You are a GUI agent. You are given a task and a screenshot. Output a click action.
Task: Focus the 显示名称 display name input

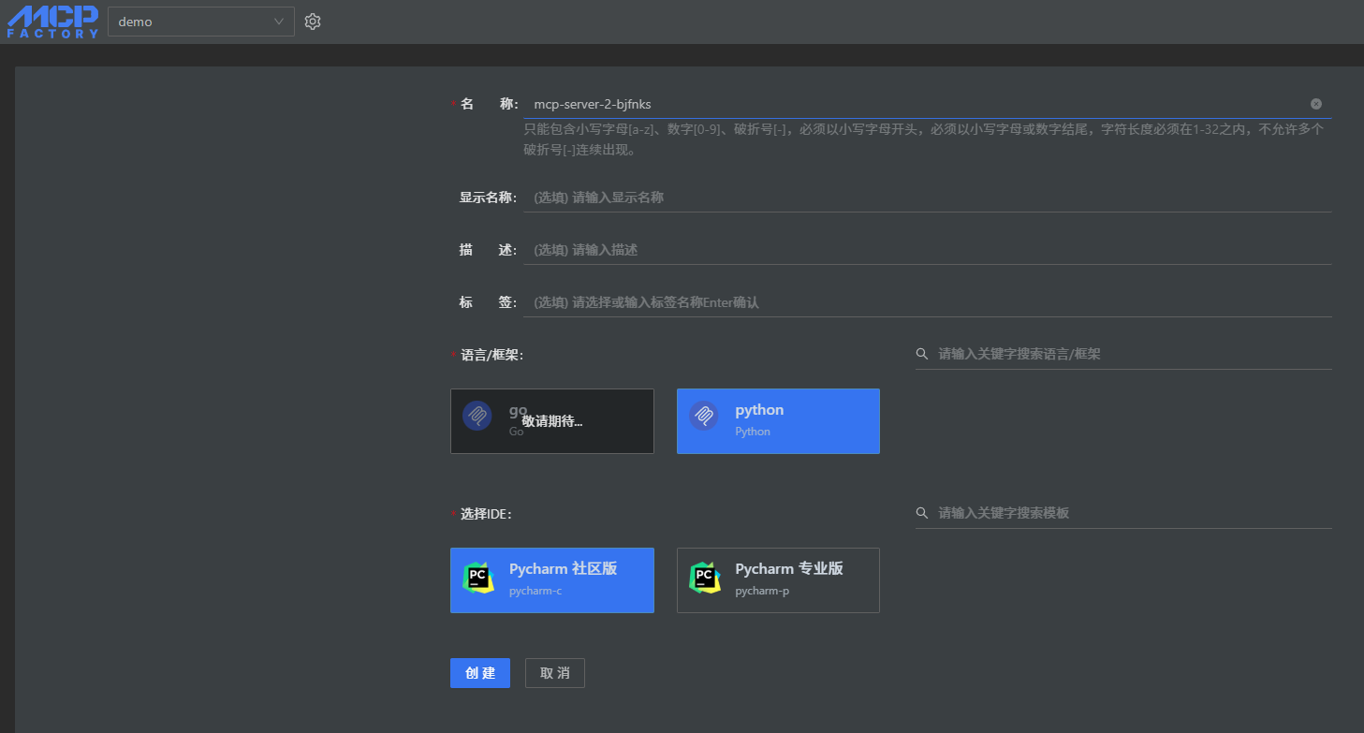(x=927, y=198)
